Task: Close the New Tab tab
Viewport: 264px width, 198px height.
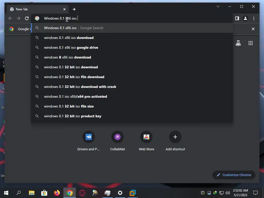Action: 64,9
